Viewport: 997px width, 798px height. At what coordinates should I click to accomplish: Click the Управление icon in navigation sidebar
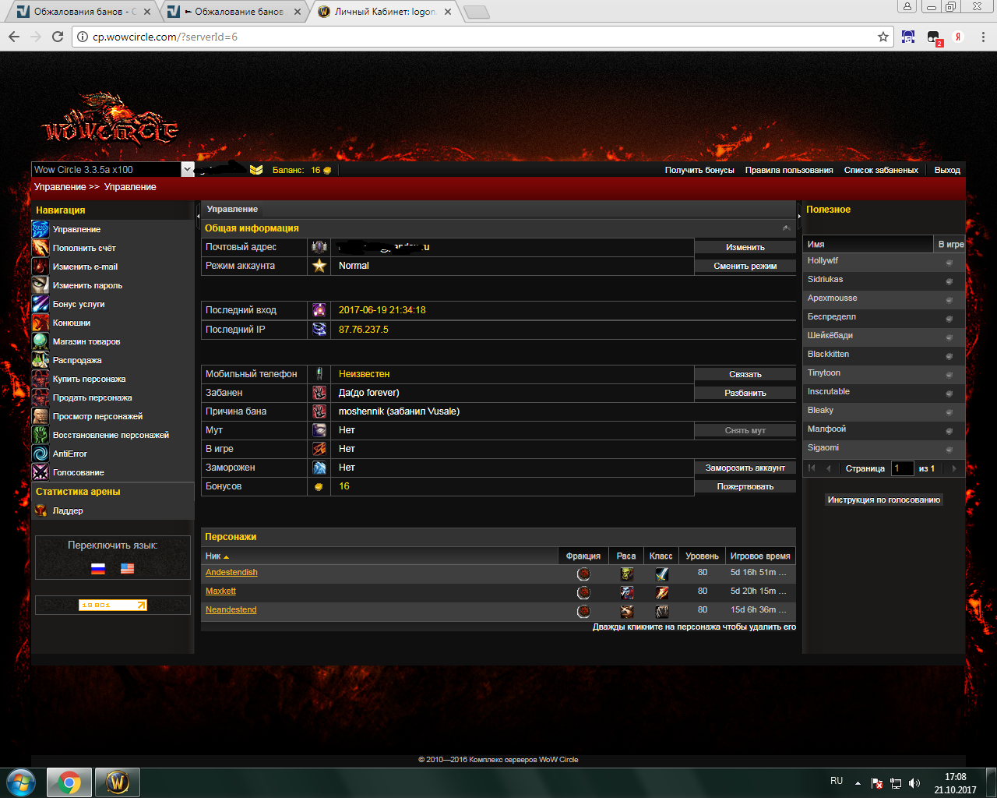coord(41,229)
